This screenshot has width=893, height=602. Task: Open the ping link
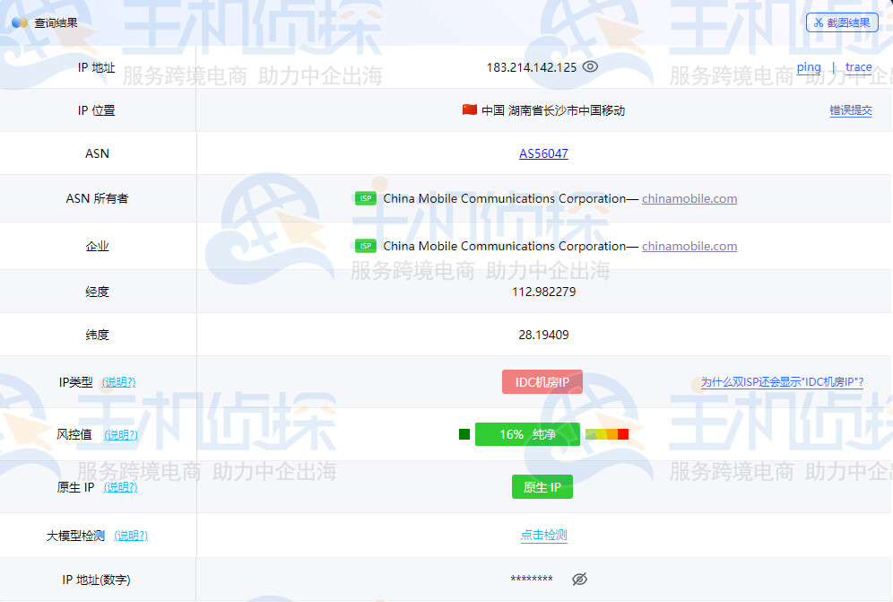(809, 66)
